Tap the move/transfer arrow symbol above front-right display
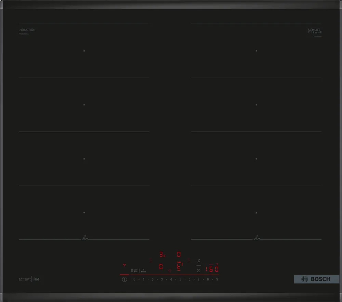This screenshot has width=342, height=302. pos(179,262)
